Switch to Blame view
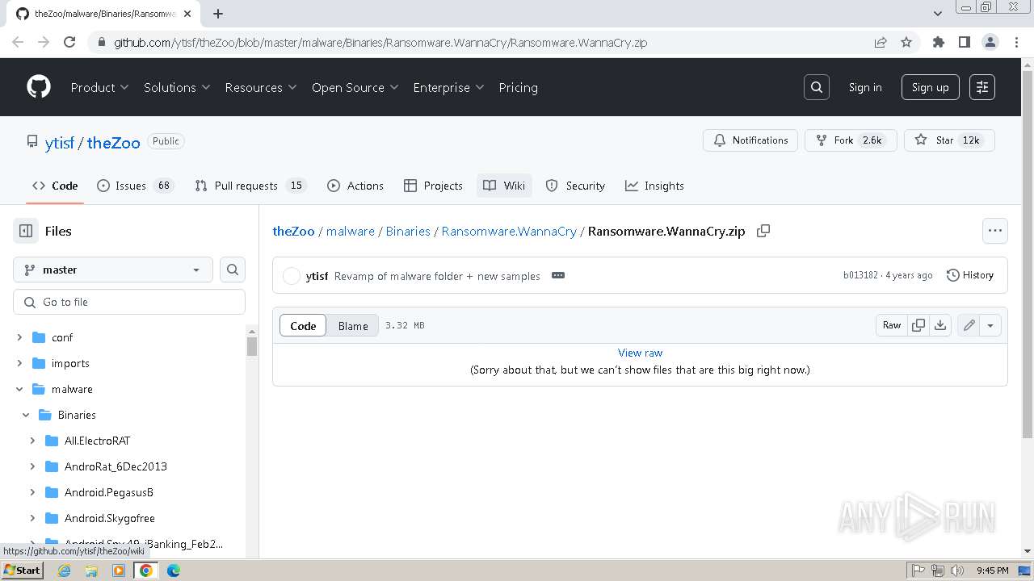 353,325
